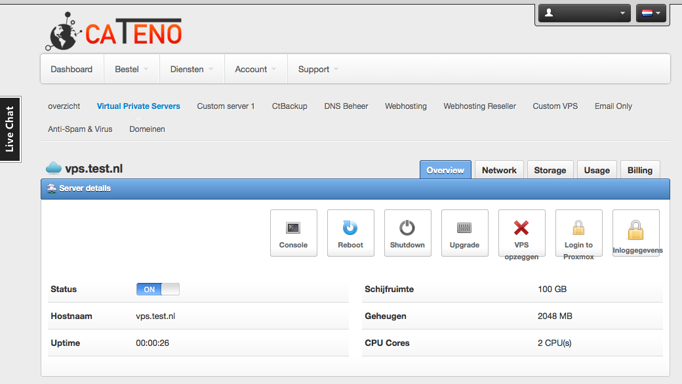Viewport: 682px width, 384px height.
Task: Switch to the Storage tab
Action: tap(550, 170)
